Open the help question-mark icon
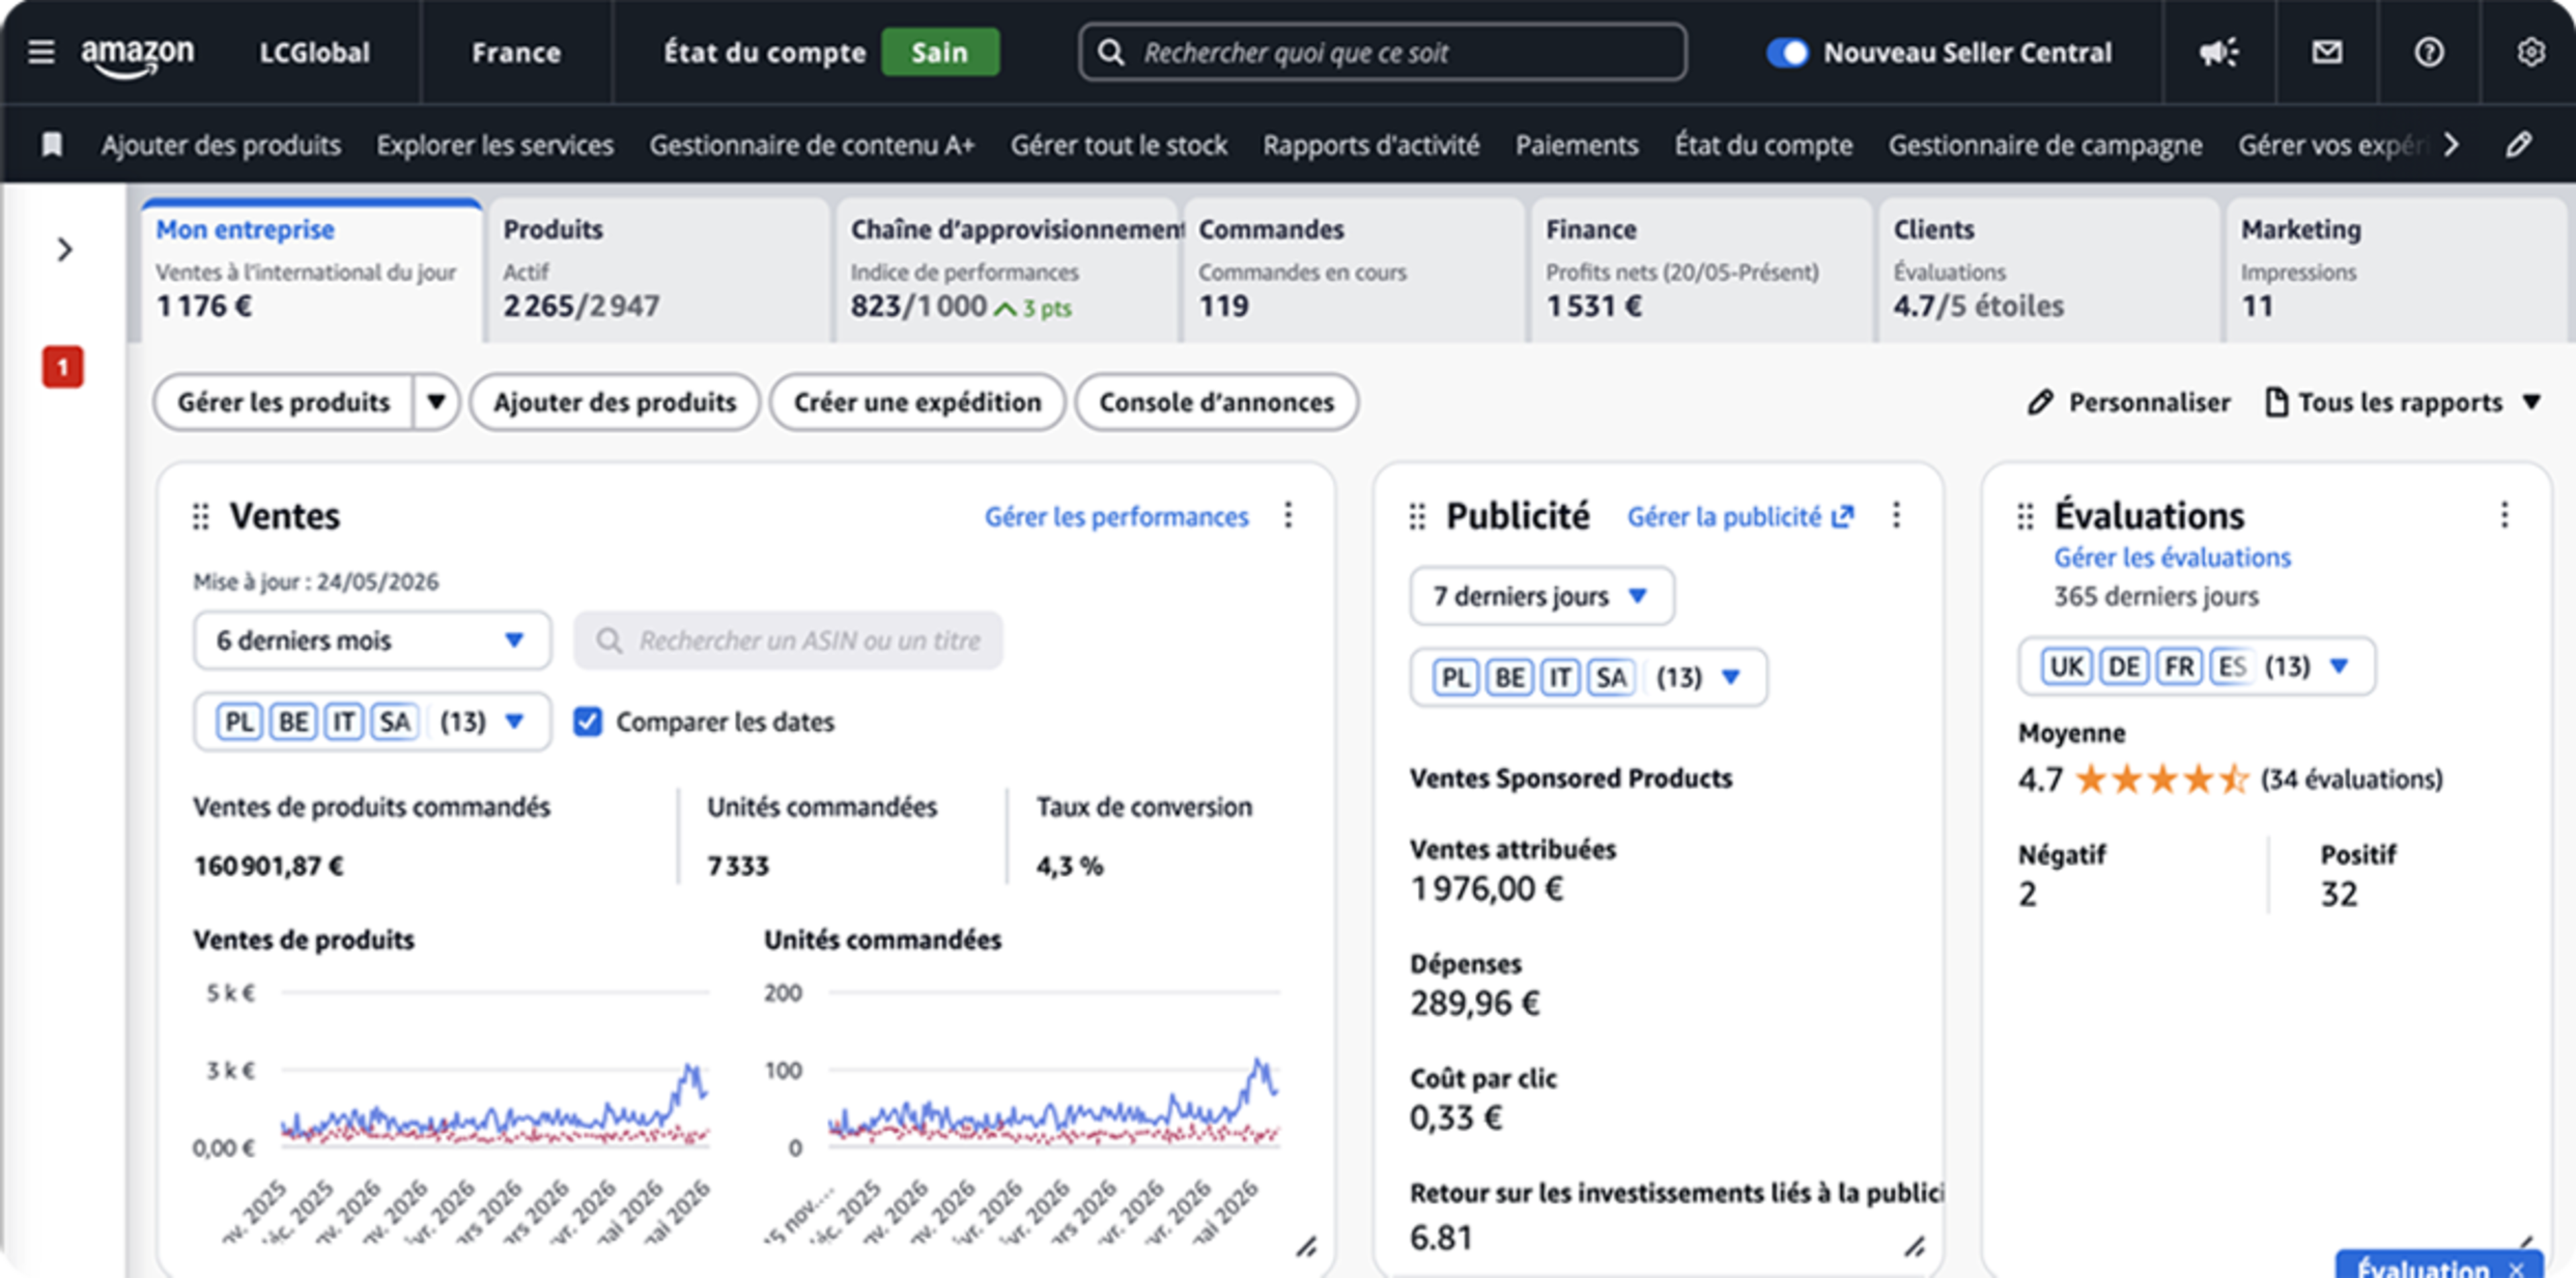Screen dimensions: 2576x1278 [x=2429, y=52]
